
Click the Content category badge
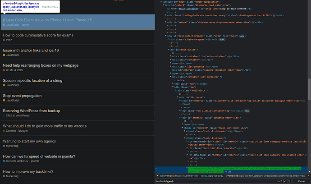coord(9,131)
